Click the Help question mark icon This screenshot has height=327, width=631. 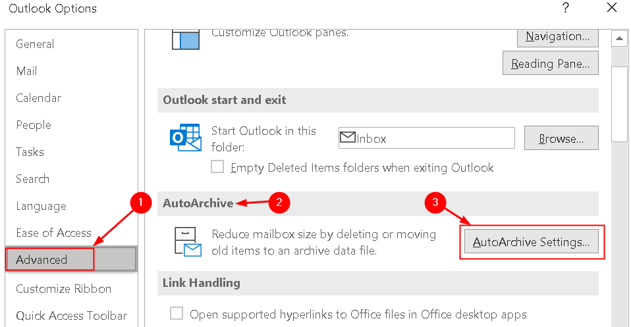pyautogui.click(x=565, y=9)
